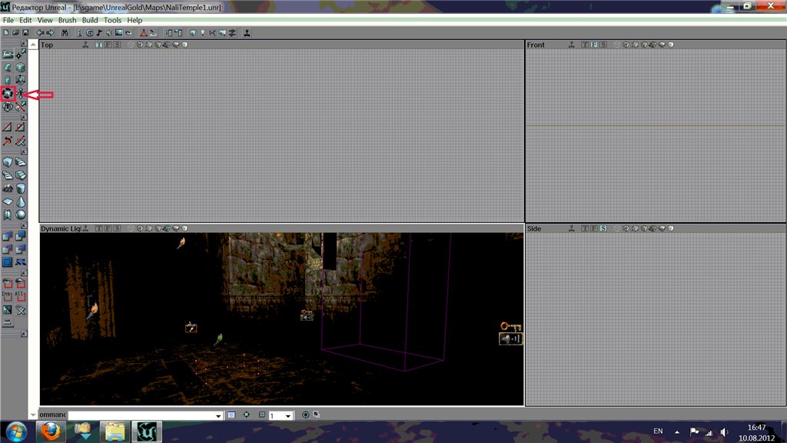This screenshot has width=787, height=443.
Task: Open the grid size dropdown showing 1
Action: coord(288,415)
